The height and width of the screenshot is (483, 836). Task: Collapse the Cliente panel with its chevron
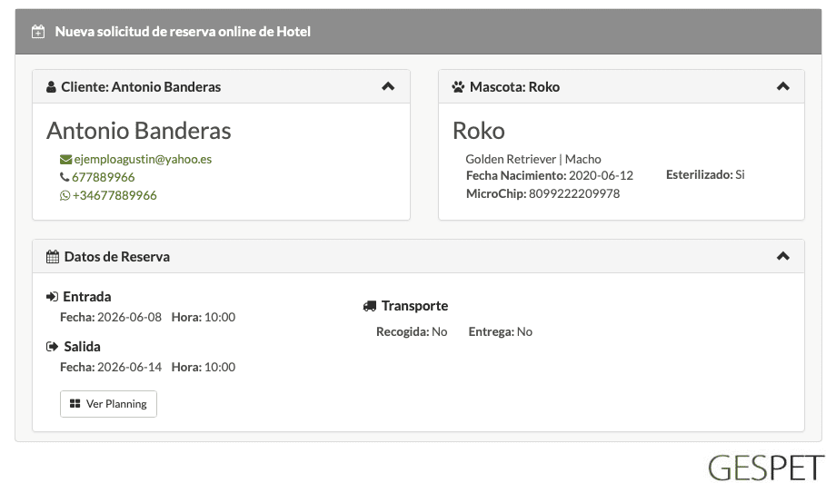(388, 86)
